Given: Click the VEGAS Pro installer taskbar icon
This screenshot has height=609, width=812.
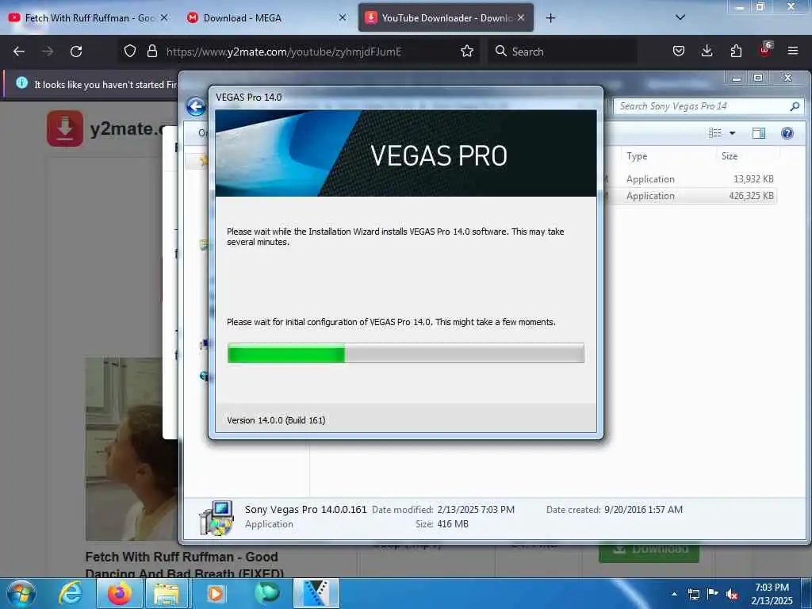Looking at the screenshot, I should [x=316, y=593].
